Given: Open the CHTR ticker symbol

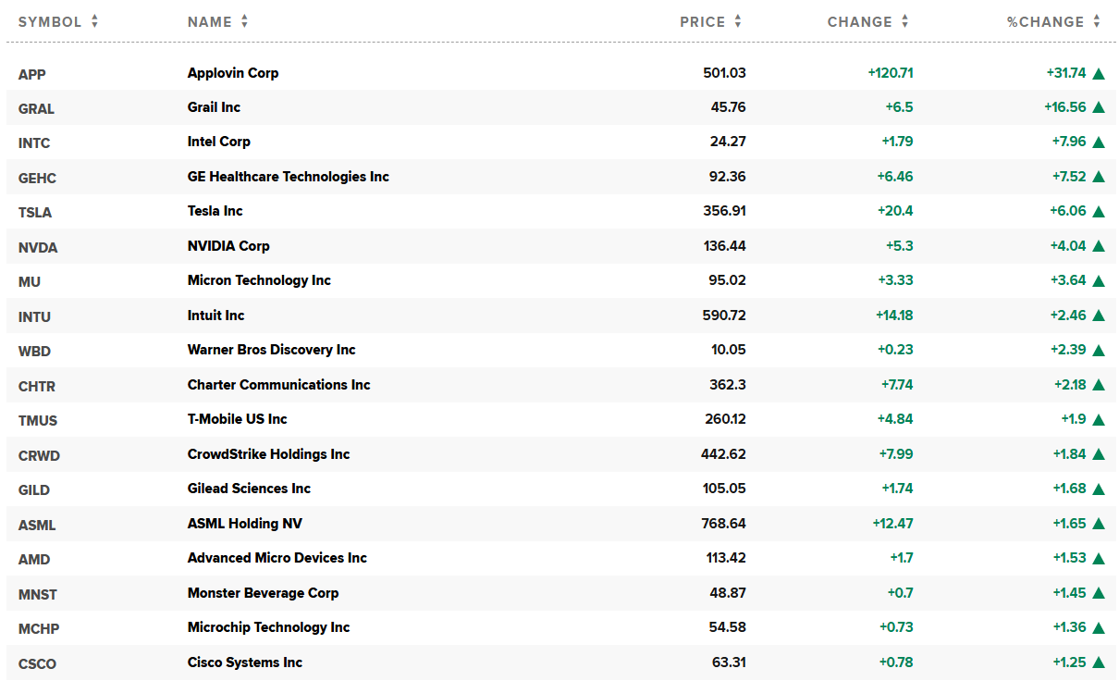Looking at the screenshot, I should (37, 386).
